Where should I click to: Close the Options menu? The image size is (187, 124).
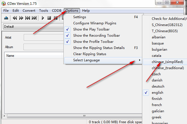(72, 11)
